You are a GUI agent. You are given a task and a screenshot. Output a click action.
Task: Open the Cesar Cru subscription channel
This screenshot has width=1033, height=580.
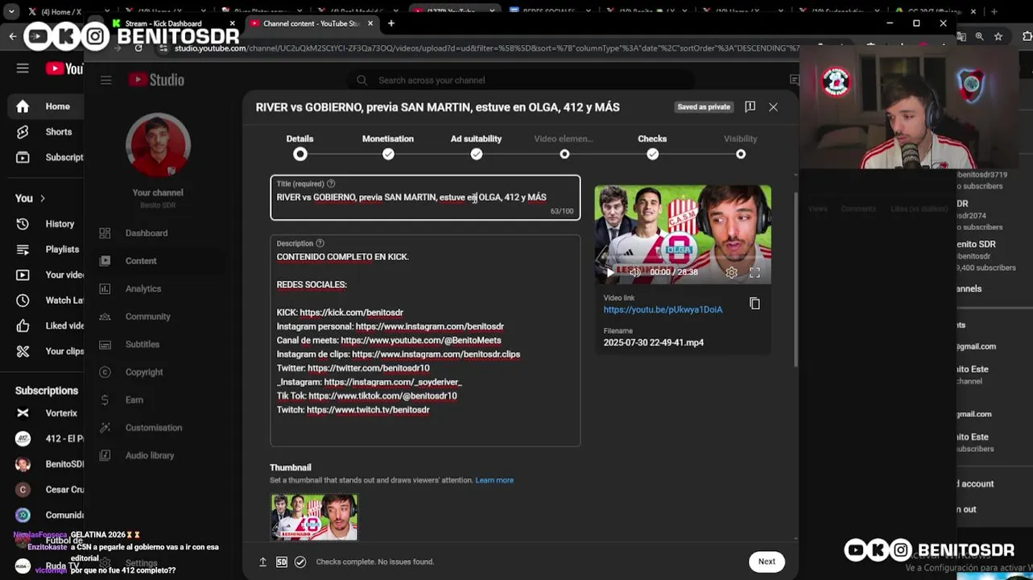click(x=44, y=490)
